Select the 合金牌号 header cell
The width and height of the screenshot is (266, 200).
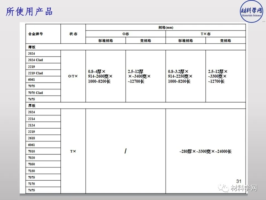(35, 34)
